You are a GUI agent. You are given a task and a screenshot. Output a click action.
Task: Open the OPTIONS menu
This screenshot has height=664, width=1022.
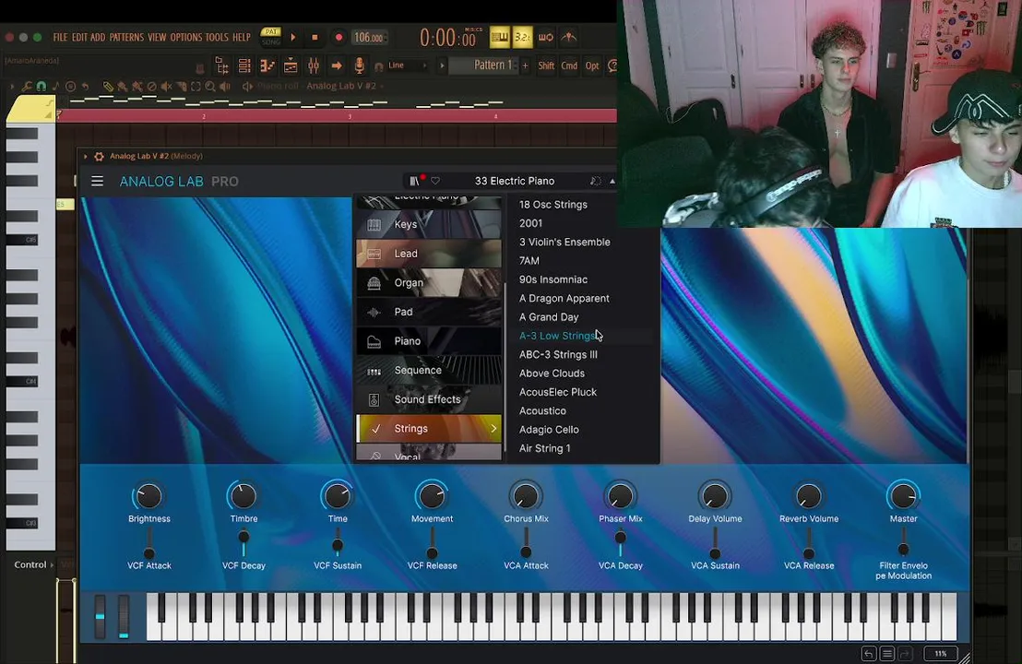185,38
